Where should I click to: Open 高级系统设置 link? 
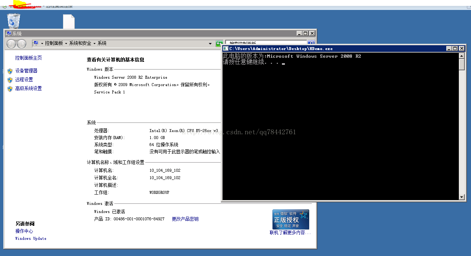28,88
